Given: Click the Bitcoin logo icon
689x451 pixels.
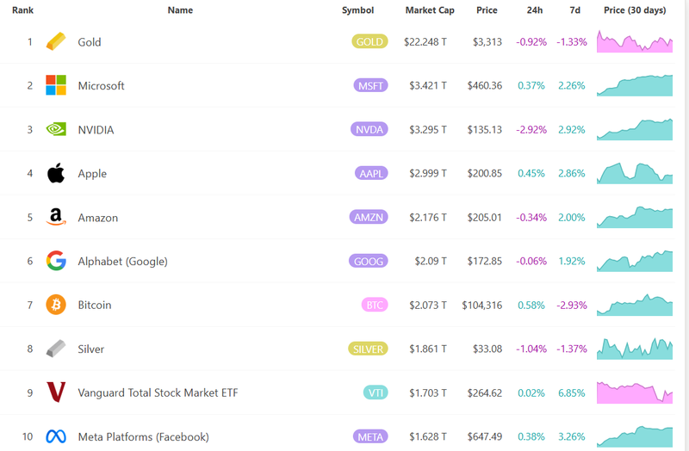Looking at the screenshot, I should pos(56,305).
